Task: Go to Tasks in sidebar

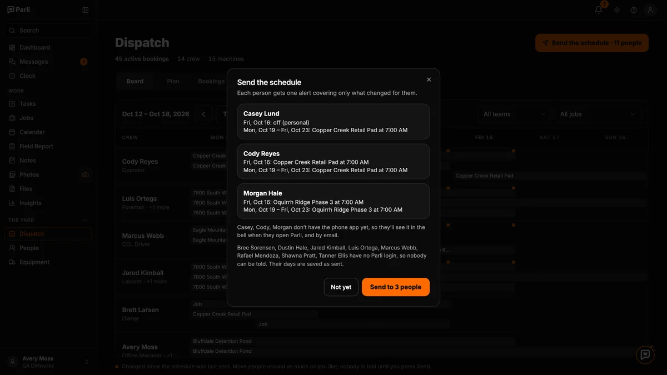Action: 48,104
